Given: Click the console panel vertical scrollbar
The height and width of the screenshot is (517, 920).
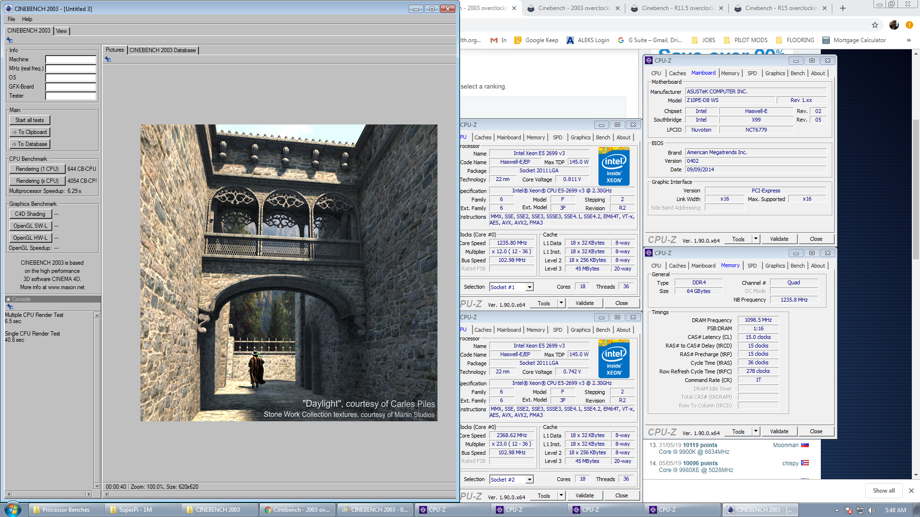Looking at the screenshot, I should (x=97, y=401).
